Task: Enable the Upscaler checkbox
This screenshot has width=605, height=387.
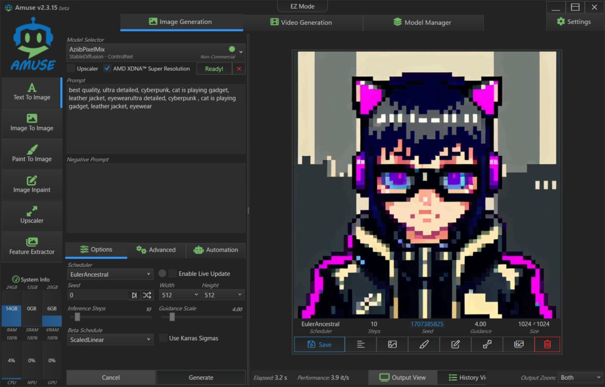Action: coord(71,68)
